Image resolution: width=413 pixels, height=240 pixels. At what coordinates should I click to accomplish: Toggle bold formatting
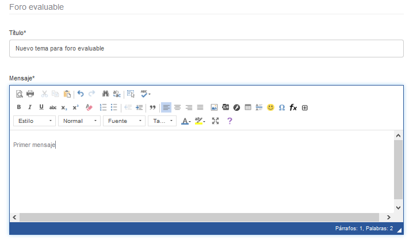[x=19, y=107]
